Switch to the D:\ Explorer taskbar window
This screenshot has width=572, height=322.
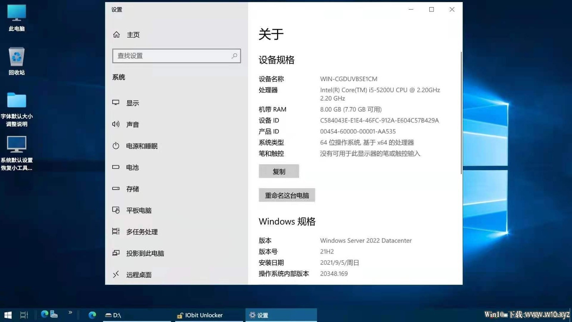coord(137,315)
